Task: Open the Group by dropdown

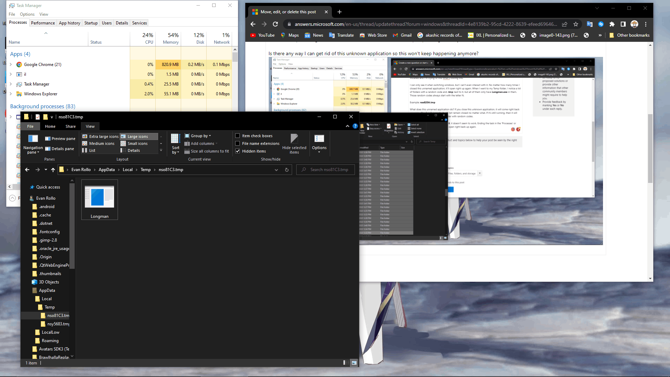Action: tap(198, 136)
